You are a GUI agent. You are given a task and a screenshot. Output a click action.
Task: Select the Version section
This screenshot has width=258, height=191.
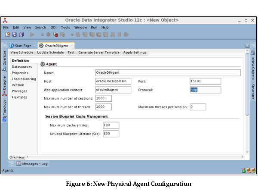(18, 85)
